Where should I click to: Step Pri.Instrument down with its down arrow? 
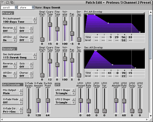(x=35, y=22)
